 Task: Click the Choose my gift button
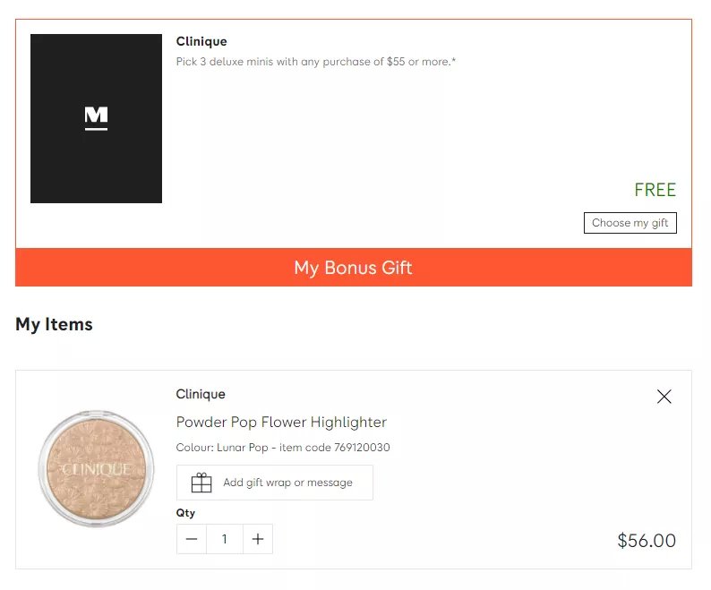630,223
